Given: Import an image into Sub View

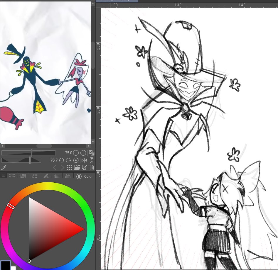Looking at the screenshot, I should point(77,167).
